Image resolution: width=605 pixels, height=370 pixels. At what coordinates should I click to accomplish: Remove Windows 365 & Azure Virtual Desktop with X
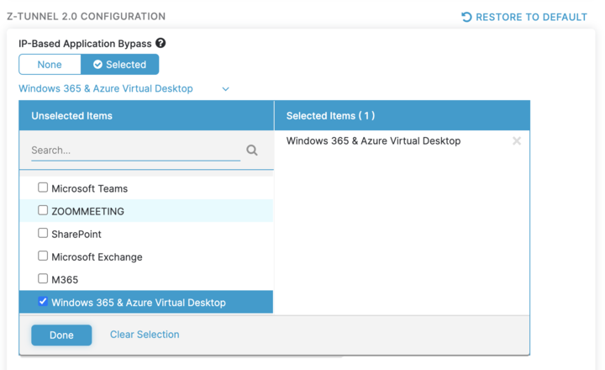pos(517,141)
